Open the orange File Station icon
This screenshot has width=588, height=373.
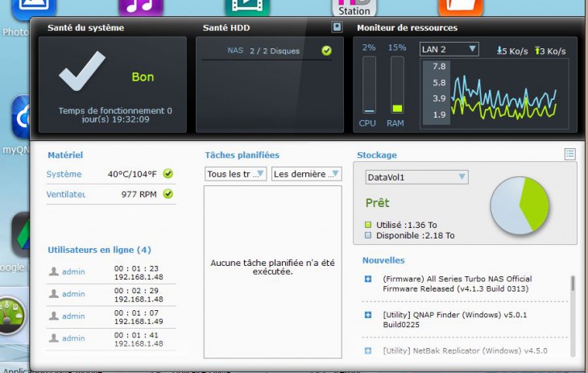[x=461, y=8]
